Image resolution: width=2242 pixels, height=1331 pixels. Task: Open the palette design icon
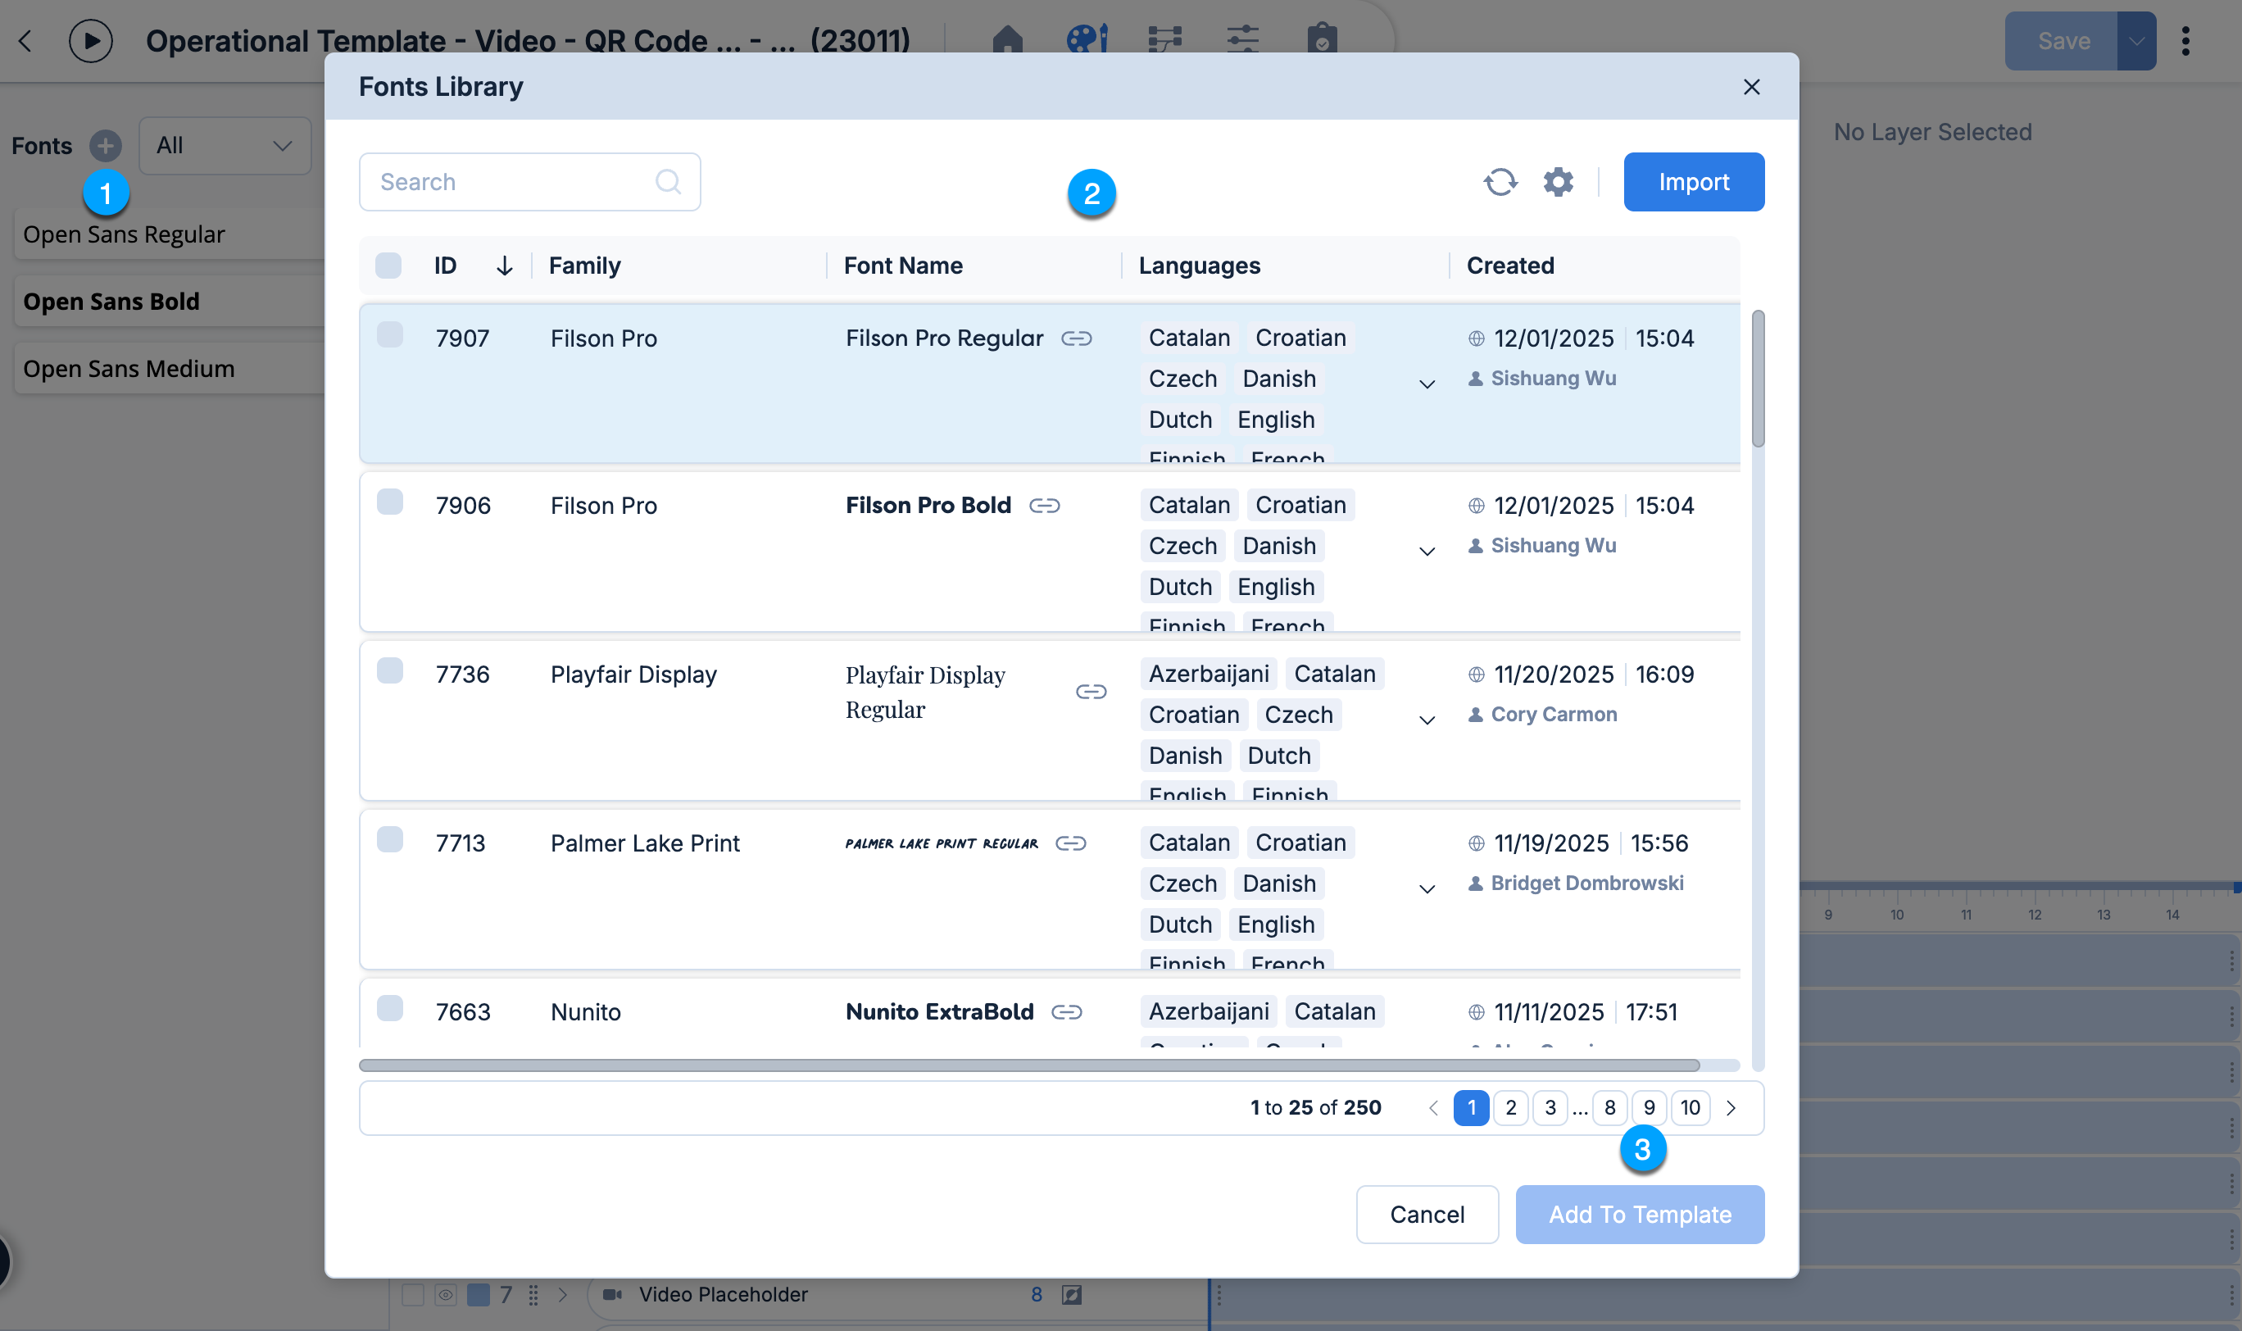(x=1086, y=39)
